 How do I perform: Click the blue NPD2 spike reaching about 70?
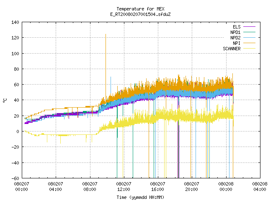[x=111, y=85]
